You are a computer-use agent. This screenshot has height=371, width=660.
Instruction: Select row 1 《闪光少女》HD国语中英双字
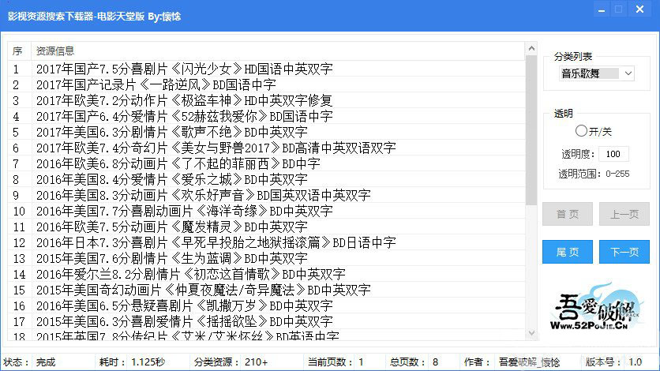[266, 69]
